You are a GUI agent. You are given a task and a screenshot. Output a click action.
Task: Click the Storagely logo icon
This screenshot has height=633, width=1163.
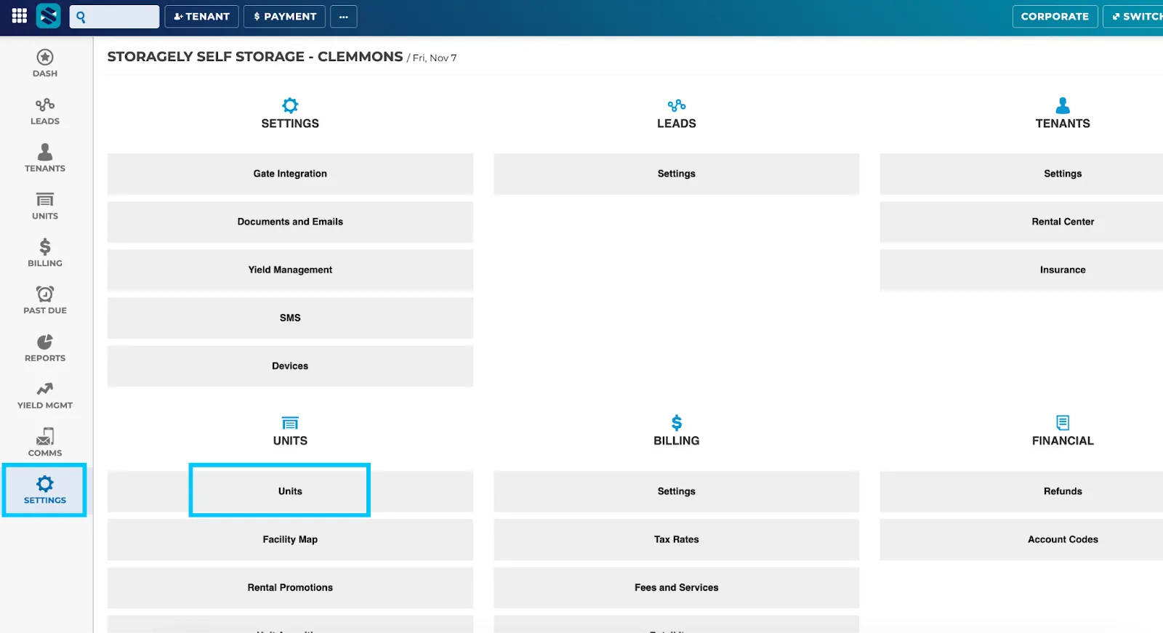click(49, 16)
